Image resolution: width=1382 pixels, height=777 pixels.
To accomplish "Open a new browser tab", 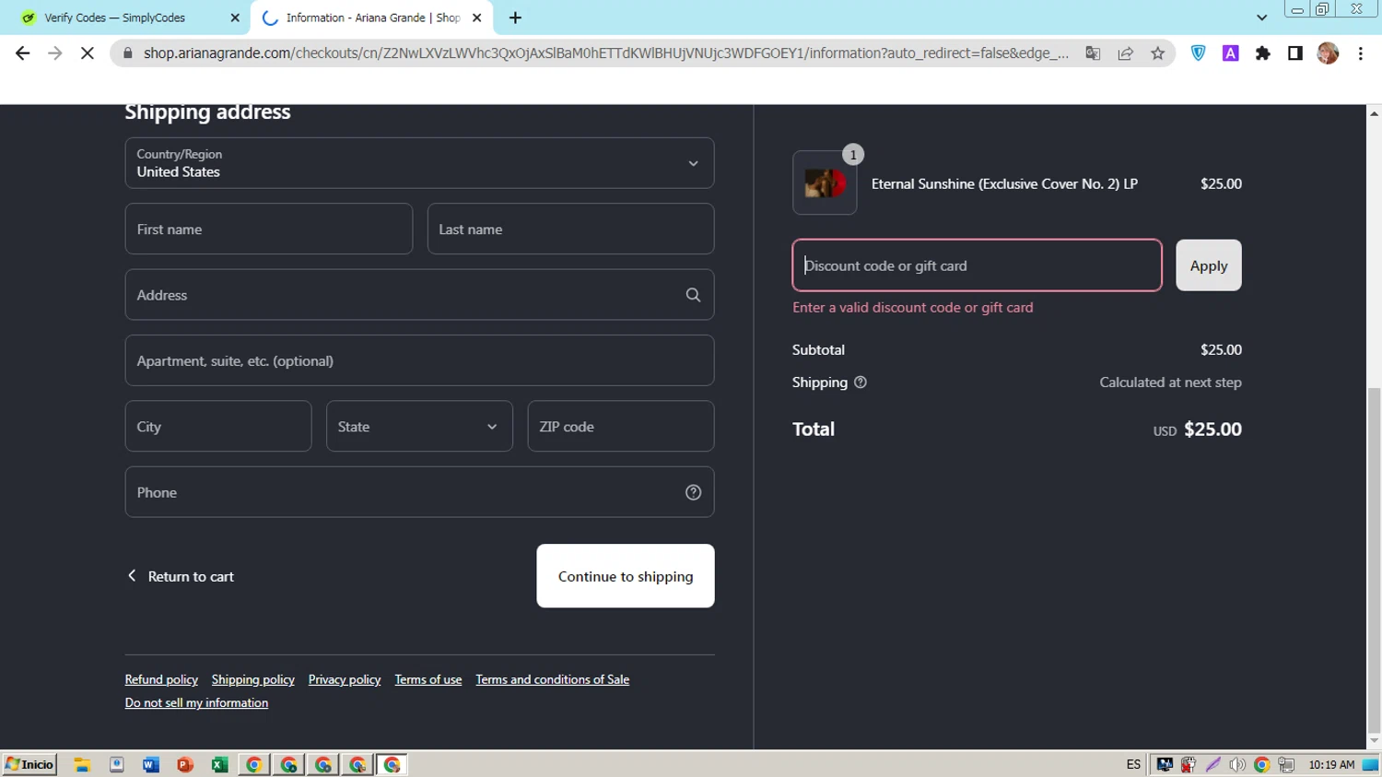I will pos(515,18).
